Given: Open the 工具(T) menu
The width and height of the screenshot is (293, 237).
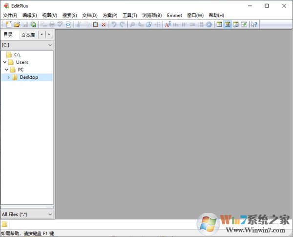Looking at the screenshot, I should pos(130,15).
